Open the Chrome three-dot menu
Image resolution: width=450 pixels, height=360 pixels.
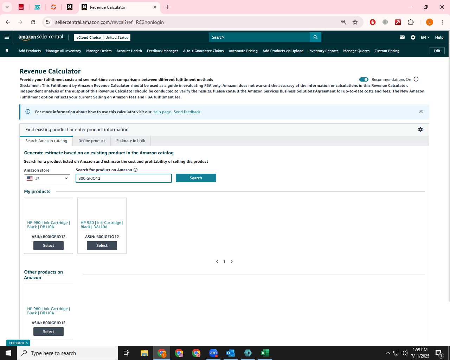[x=442, y=22]
